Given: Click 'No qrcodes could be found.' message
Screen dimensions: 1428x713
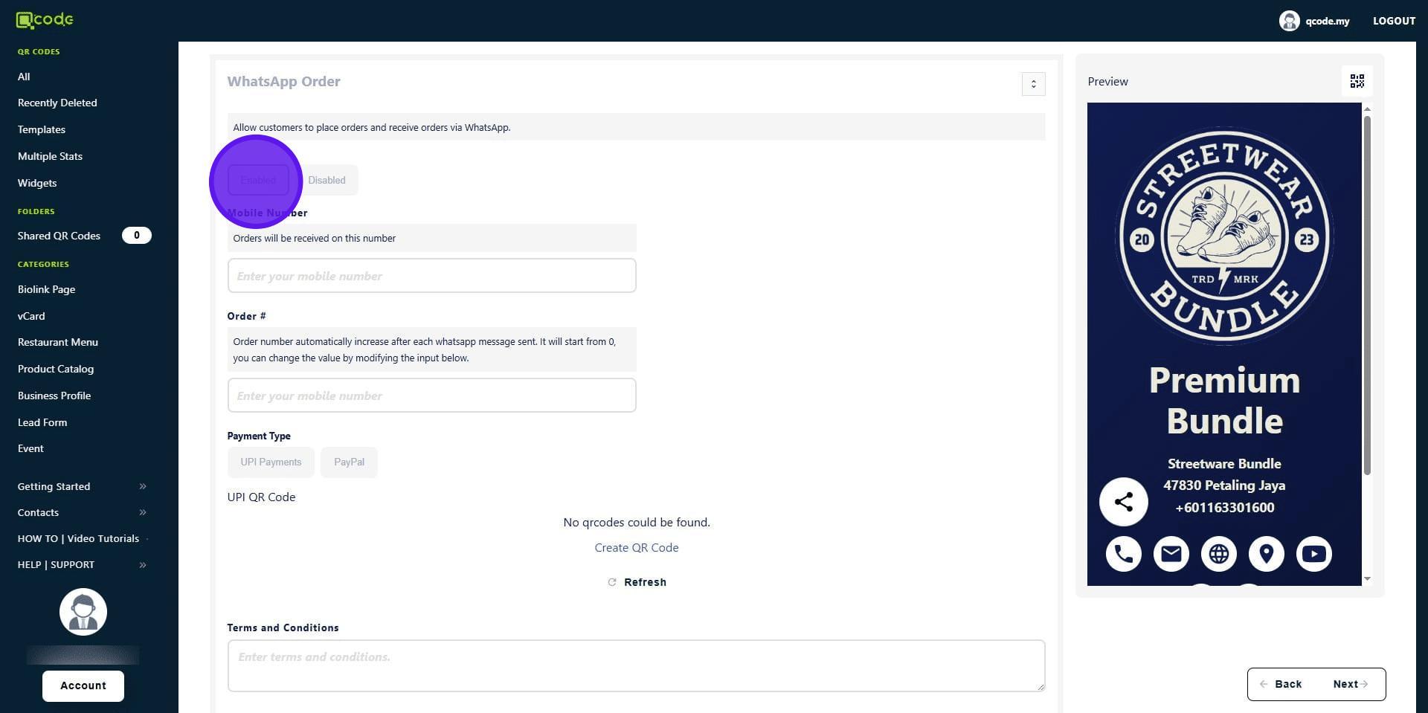Looking at the screenshot, I should 637,523.
